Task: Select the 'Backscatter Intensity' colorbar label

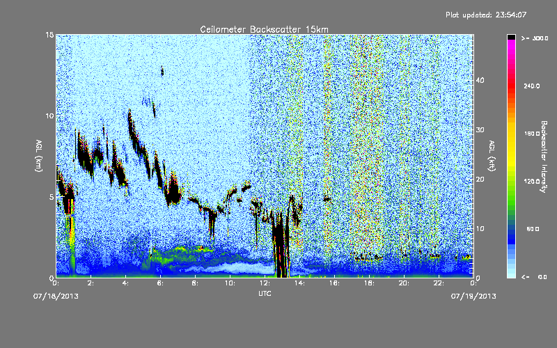Action: click(x=544, y=157)
